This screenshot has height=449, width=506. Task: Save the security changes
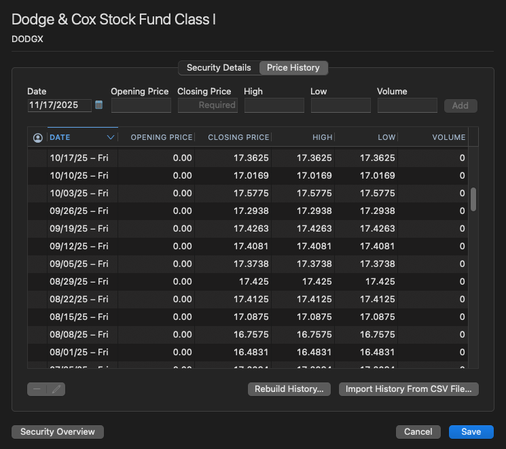[471, 431]
